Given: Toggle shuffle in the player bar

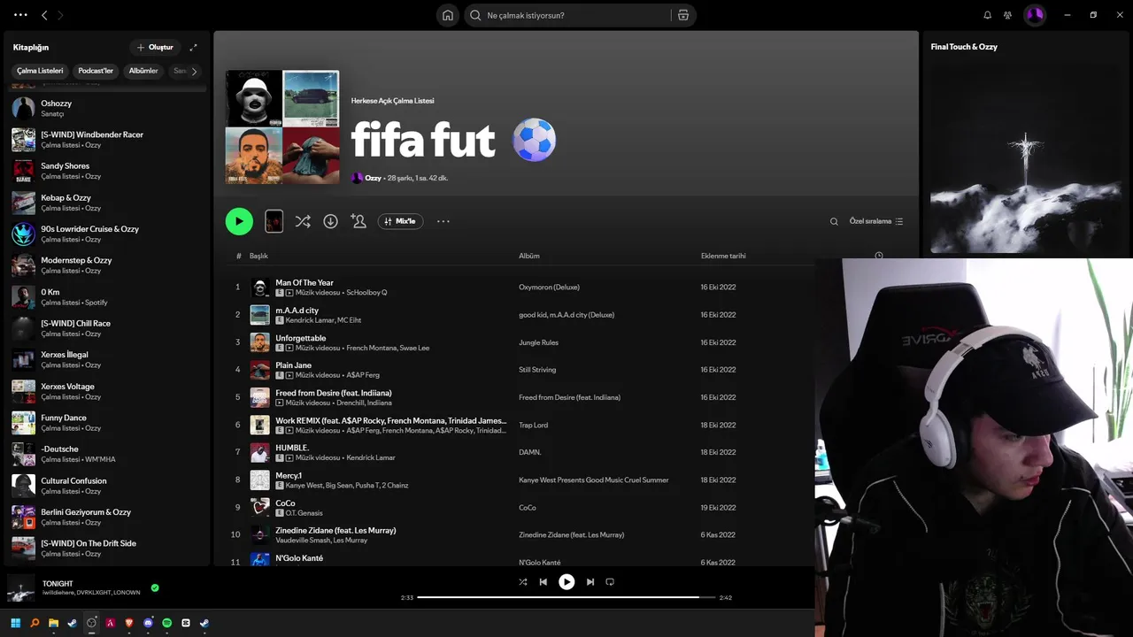Looking at the screenshot, I should [522, 582].
